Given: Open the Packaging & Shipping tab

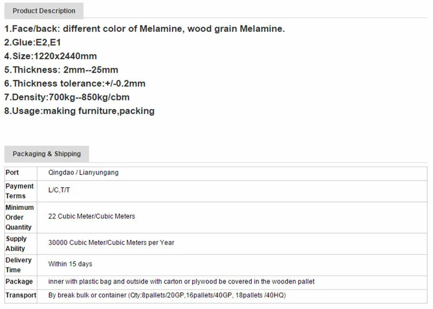Looking at the screenshot, I should [x=47, y=154].
